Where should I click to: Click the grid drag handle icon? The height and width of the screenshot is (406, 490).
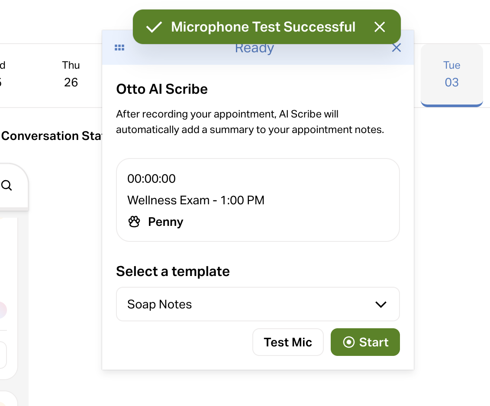(119, 48)
